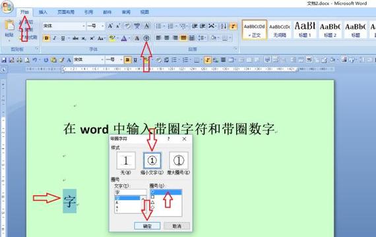Open the Numbering dropdown in ribbon
Image resolution: width=376 pixels, height=237 pixels.
click(x=176, y=26)
